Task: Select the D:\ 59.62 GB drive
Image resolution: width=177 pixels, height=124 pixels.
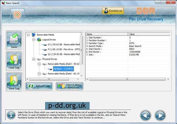Action: coord(64,45)
